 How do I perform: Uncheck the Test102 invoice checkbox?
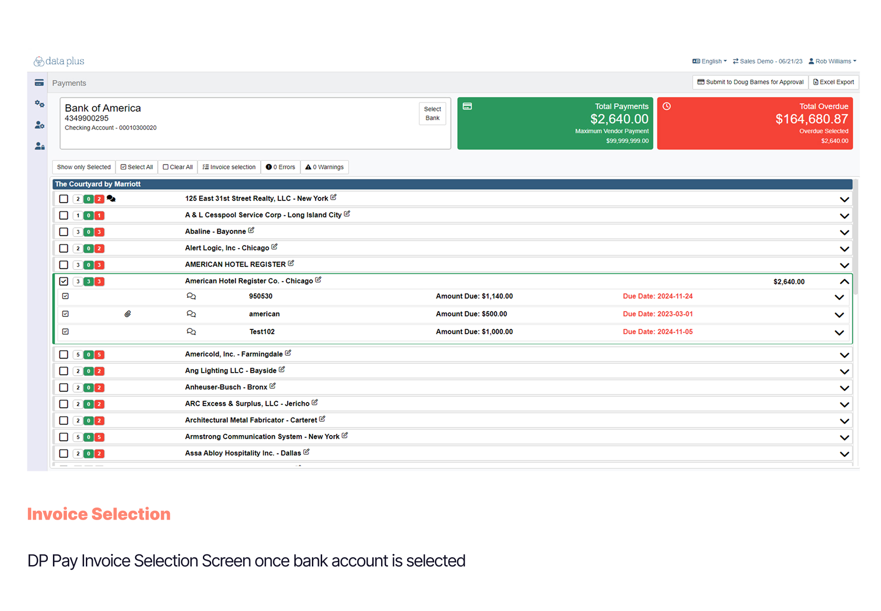coord(65,332)
